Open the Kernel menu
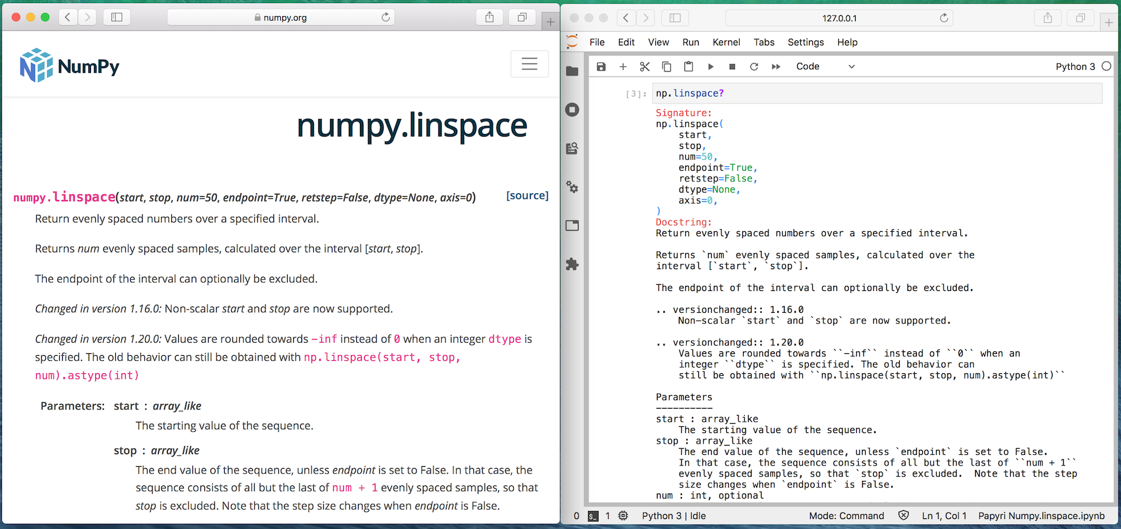Image resolution: width=1121 pixels, height=529 pixels. pos(726,42)
